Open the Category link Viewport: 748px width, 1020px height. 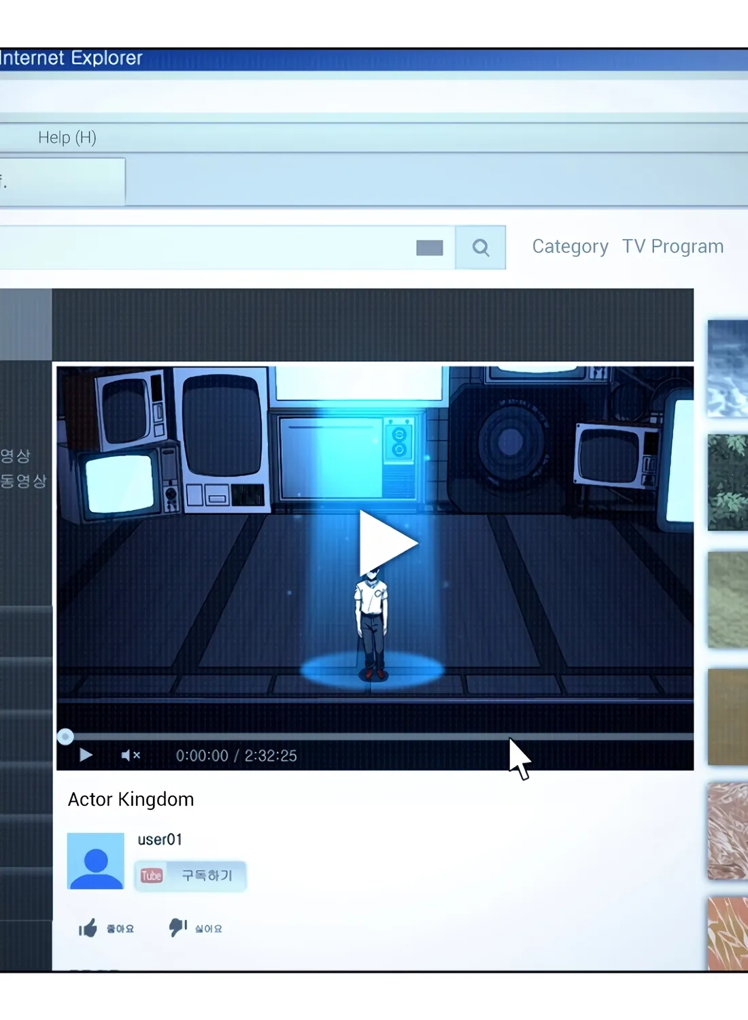click(x=571, y=246)
